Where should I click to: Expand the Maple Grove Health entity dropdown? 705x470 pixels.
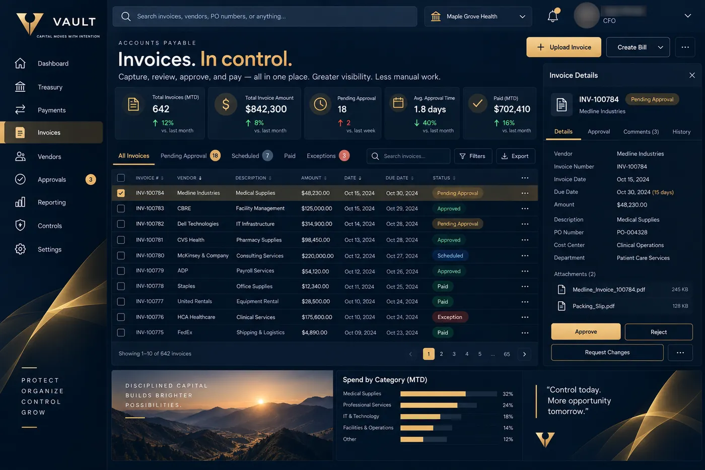tap(478, 17)
